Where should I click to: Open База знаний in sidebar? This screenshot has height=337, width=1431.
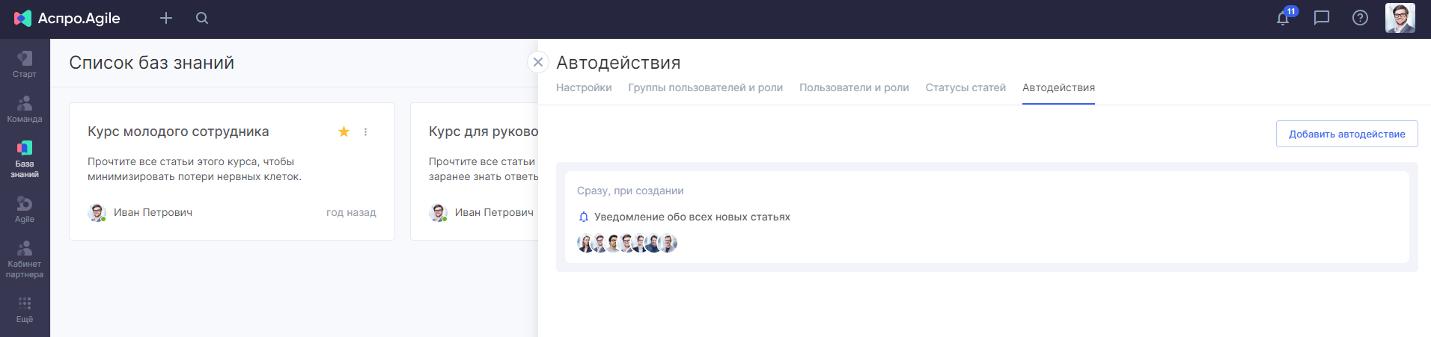pos(25,159)
